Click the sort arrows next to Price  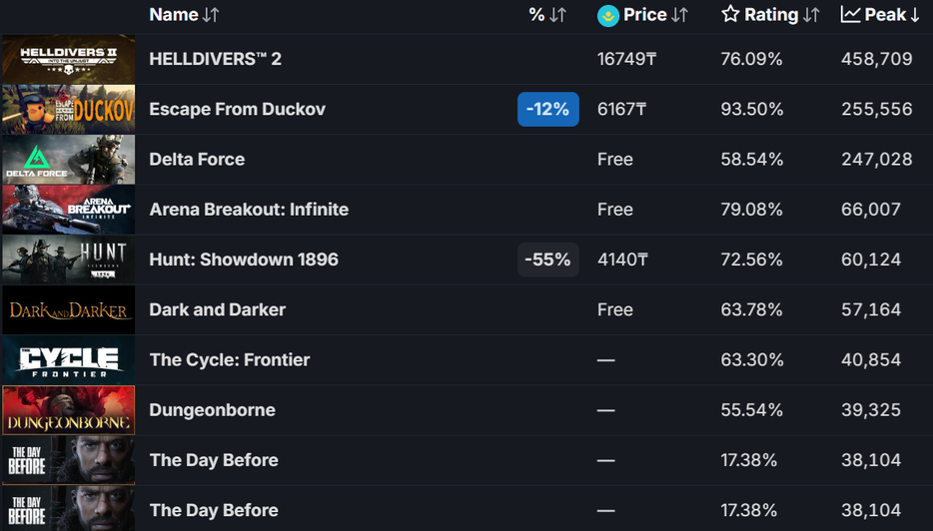coord(679,15)
